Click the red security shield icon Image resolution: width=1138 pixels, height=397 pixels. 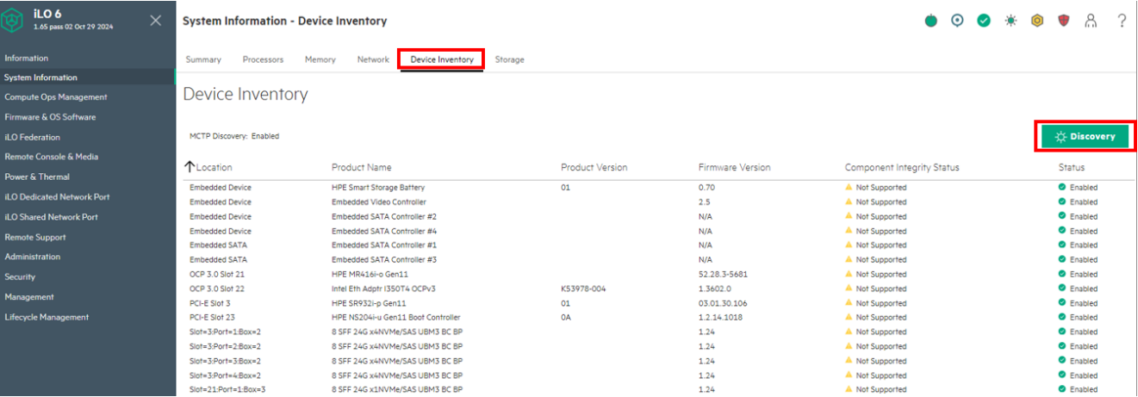pyautogui.click(x=1064, y=21)
